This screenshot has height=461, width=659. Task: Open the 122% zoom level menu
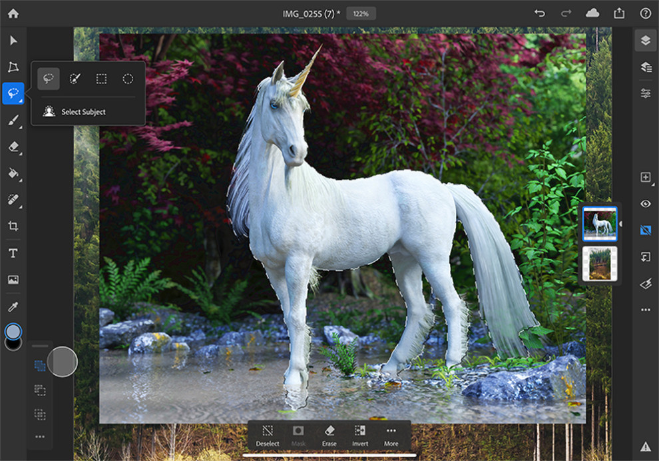coord(361,13)
